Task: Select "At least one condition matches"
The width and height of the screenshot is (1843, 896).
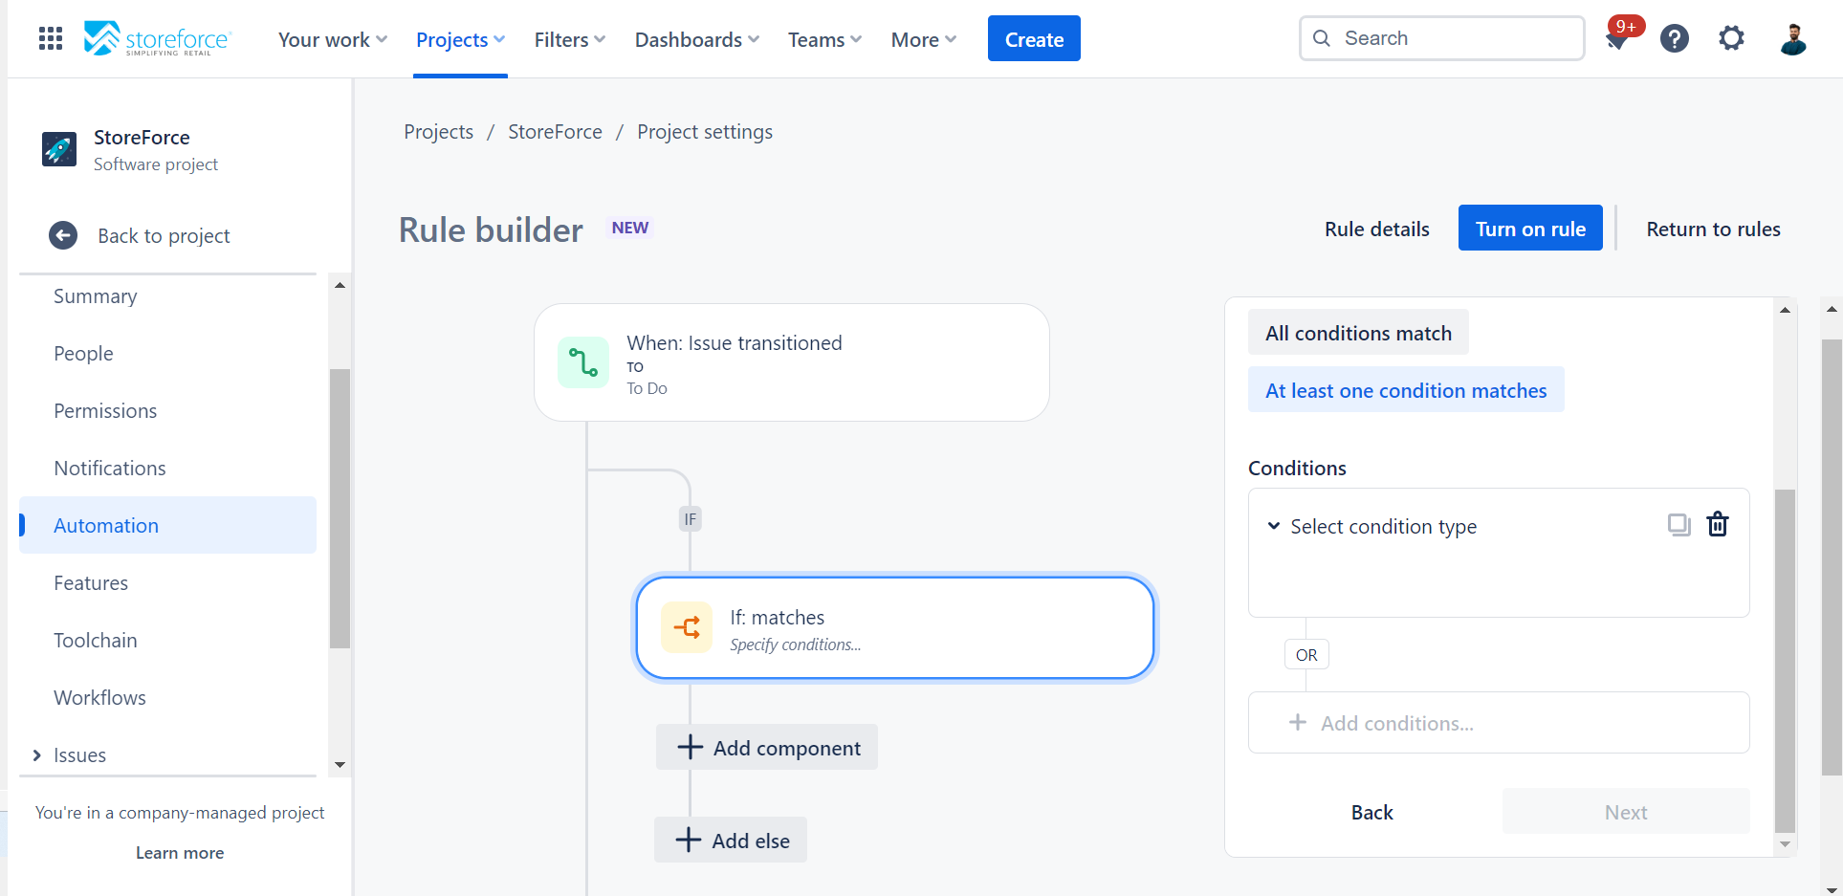Action: pyautogui.click(x=1406, y=389)
